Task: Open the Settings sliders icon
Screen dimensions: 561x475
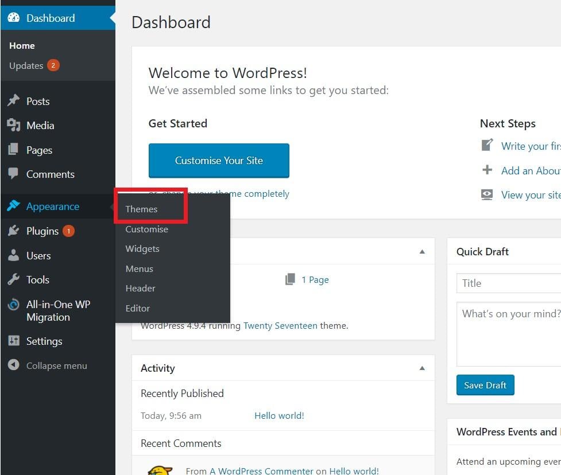Action: point(13,341)
